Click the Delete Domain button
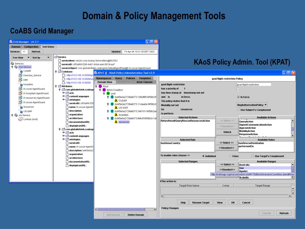Image resolution: width=305 pixels, height=229 pixels. tap(136, 215)
